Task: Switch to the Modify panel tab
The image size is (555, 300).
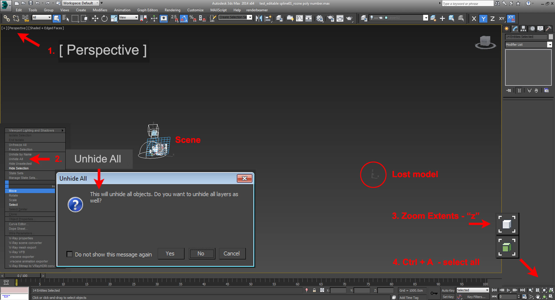Action: point(515,29)
